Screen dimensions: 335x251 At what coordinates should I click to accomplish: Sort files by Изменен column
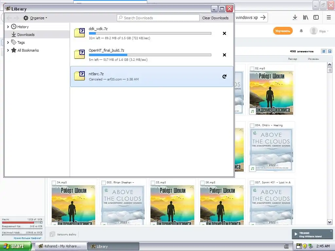tap(313, 59)
